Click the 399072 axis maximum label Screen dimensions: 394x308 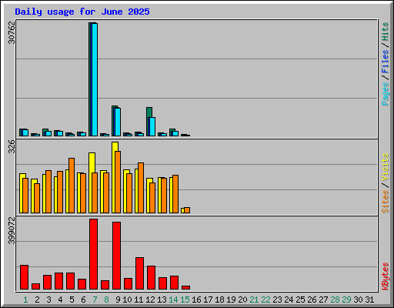pos(12,231)
